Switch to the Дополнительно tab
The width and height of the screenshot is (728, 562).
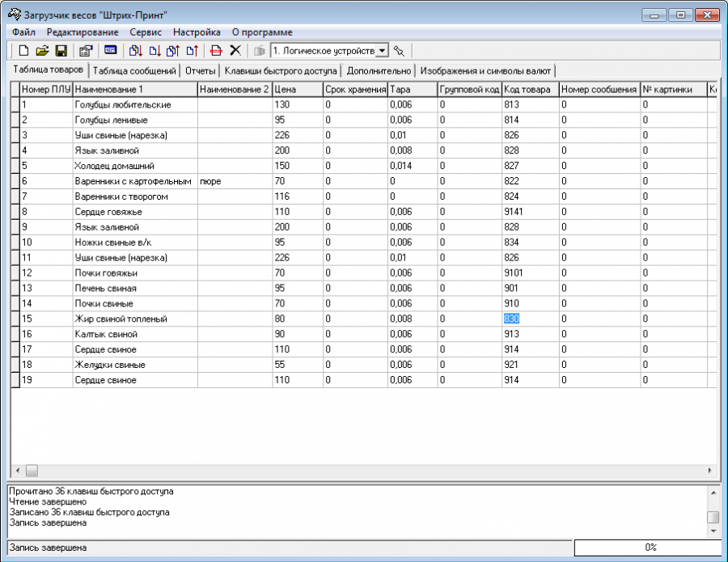click(379, 71)
